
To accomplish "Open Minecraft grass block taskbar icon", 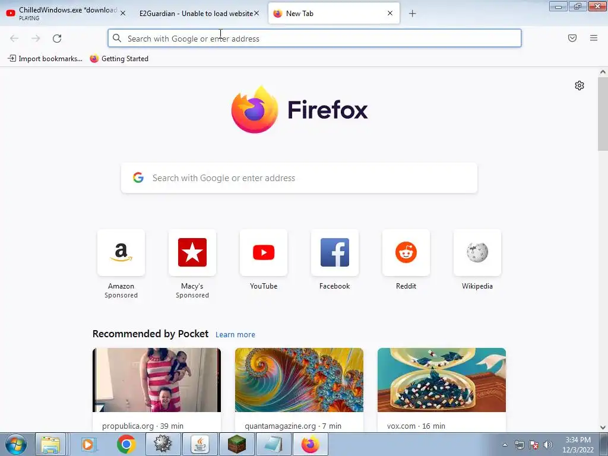I will tap(236, 444).
